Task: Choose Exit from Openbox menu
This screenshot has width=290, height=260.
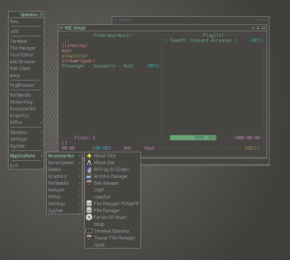Action: click(x=26, y=165)
